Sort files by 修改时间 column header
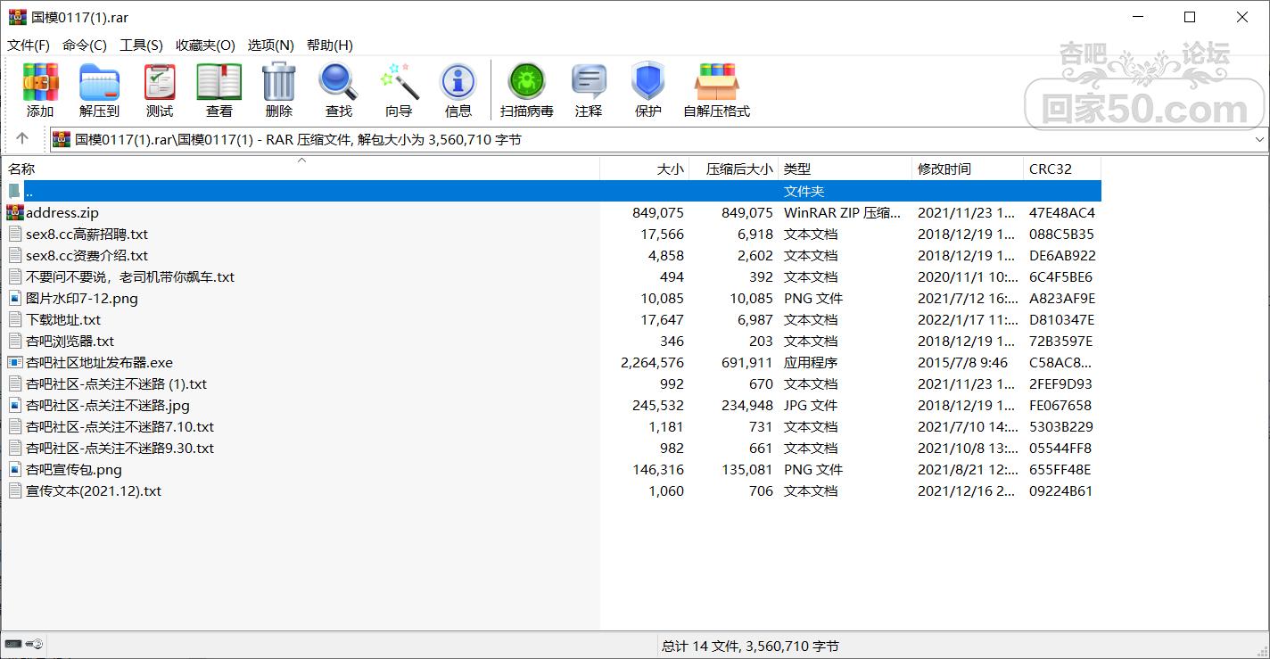The image size is (1270, 659). click(968, 169)
